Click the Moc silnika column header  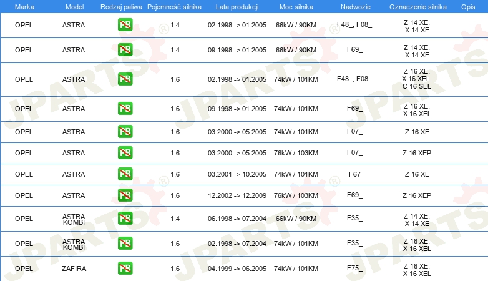296,7
